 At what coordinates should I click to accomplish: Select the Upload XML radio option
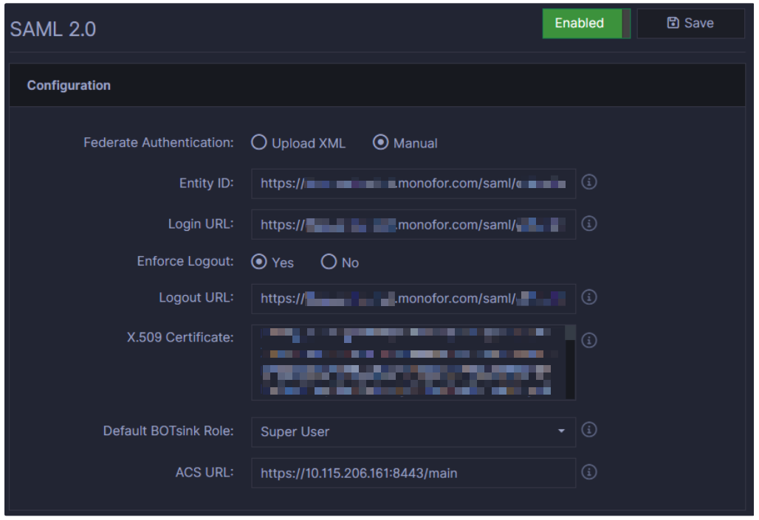[259, 143]
